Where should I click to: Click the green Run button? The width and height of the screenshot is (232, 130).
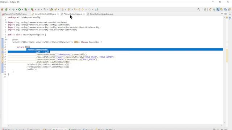pyautogui.click(x=20, y=9)
